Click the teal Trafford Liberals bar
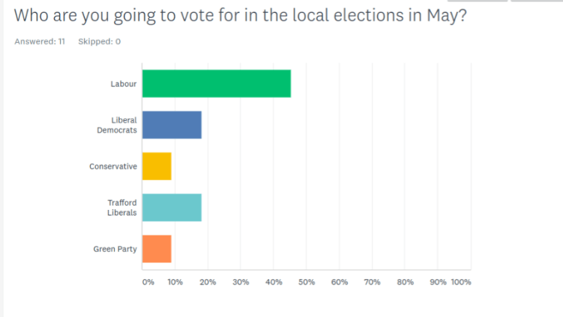 [172, 207]
